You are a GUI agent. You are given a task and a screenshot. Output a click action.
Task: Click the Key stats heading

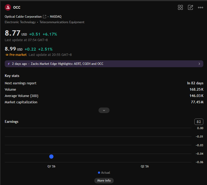point(12,76)
